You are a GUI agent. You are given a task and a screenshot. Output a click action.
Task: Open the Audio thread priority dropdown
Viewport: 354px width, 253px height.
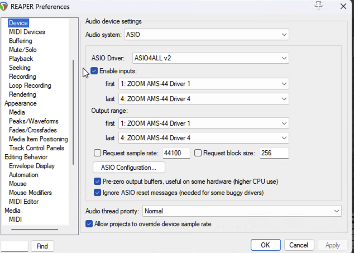coord(242,211)
